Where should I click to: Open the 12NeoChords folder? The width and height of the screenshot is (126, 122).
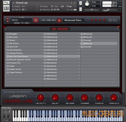[62, 69]
